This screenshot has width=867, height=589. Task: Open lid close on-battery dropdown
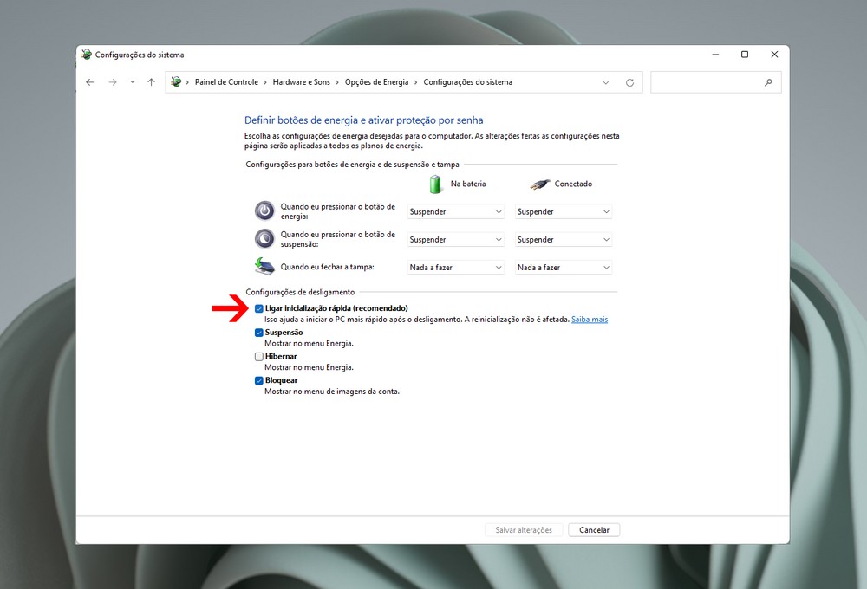(455, 268)
